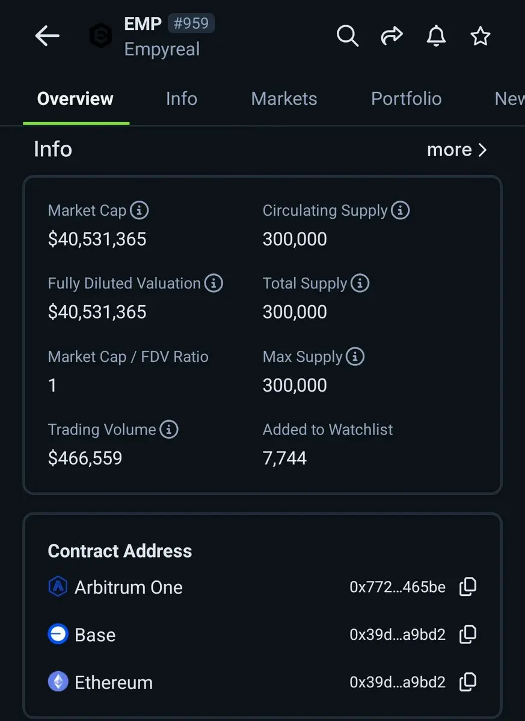Select the Overview tab
Image resolution: width=525 pixels, height=721 pixels.
tap(75, 99)
